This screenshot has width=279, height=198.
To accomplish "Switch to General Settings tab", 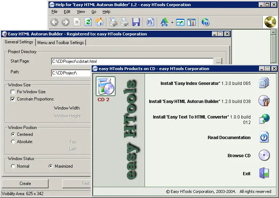I will click(x=19, y=42).
